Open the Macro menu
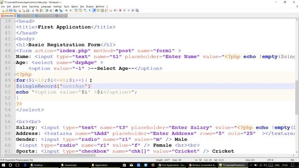 pos(75,7)
